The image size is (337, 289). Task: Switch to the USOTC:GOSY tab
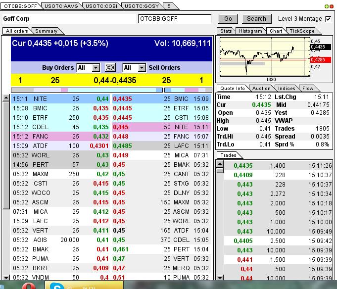coord(142,6)
